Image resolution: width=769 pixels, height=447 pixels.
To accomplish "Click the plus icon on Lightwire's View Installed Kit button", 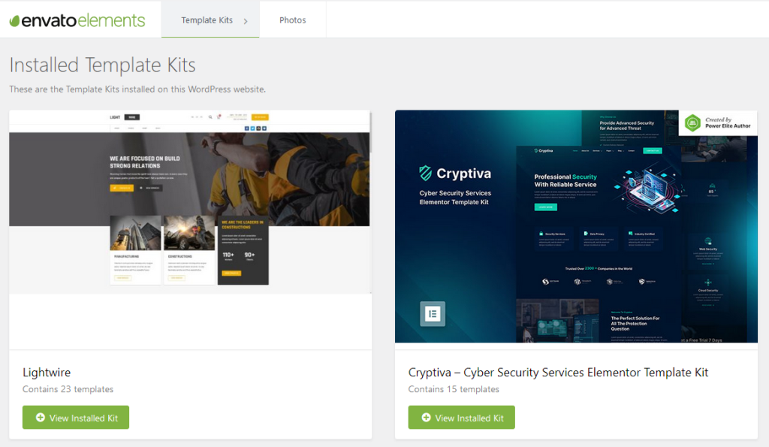I will coord(41,418).
